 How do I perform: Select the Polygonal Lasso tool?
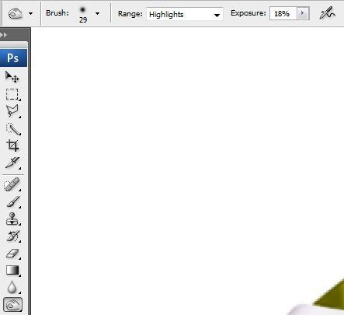pyautogui.click(x=12, y=111)
